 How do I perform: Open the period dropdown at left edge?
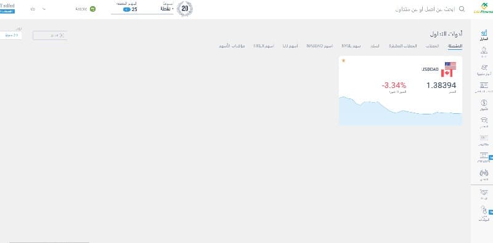click(11, 36)
